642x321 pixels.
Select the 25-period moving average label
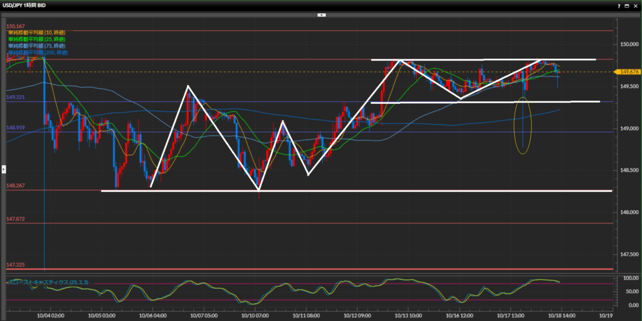tap(34, 39)
